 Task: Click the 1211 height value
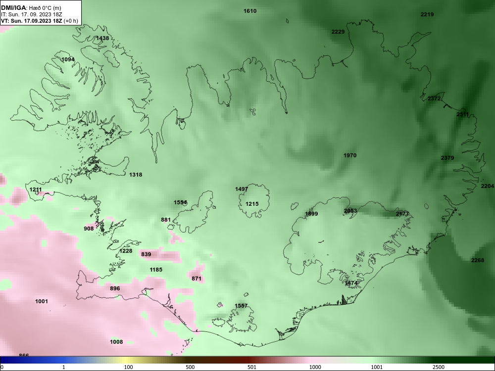pos(36,189)
